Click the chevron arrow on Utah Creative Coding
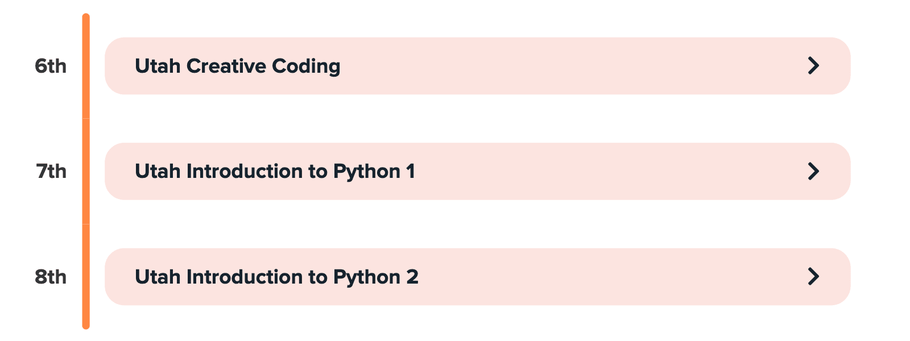The height and width of the screenshot is (341, 910). tap(813, 66)
